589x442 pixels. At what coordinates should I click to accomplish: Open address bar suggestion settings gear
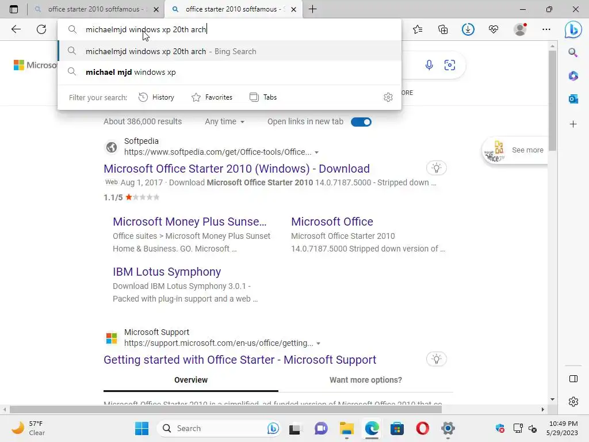click(388, 97)
